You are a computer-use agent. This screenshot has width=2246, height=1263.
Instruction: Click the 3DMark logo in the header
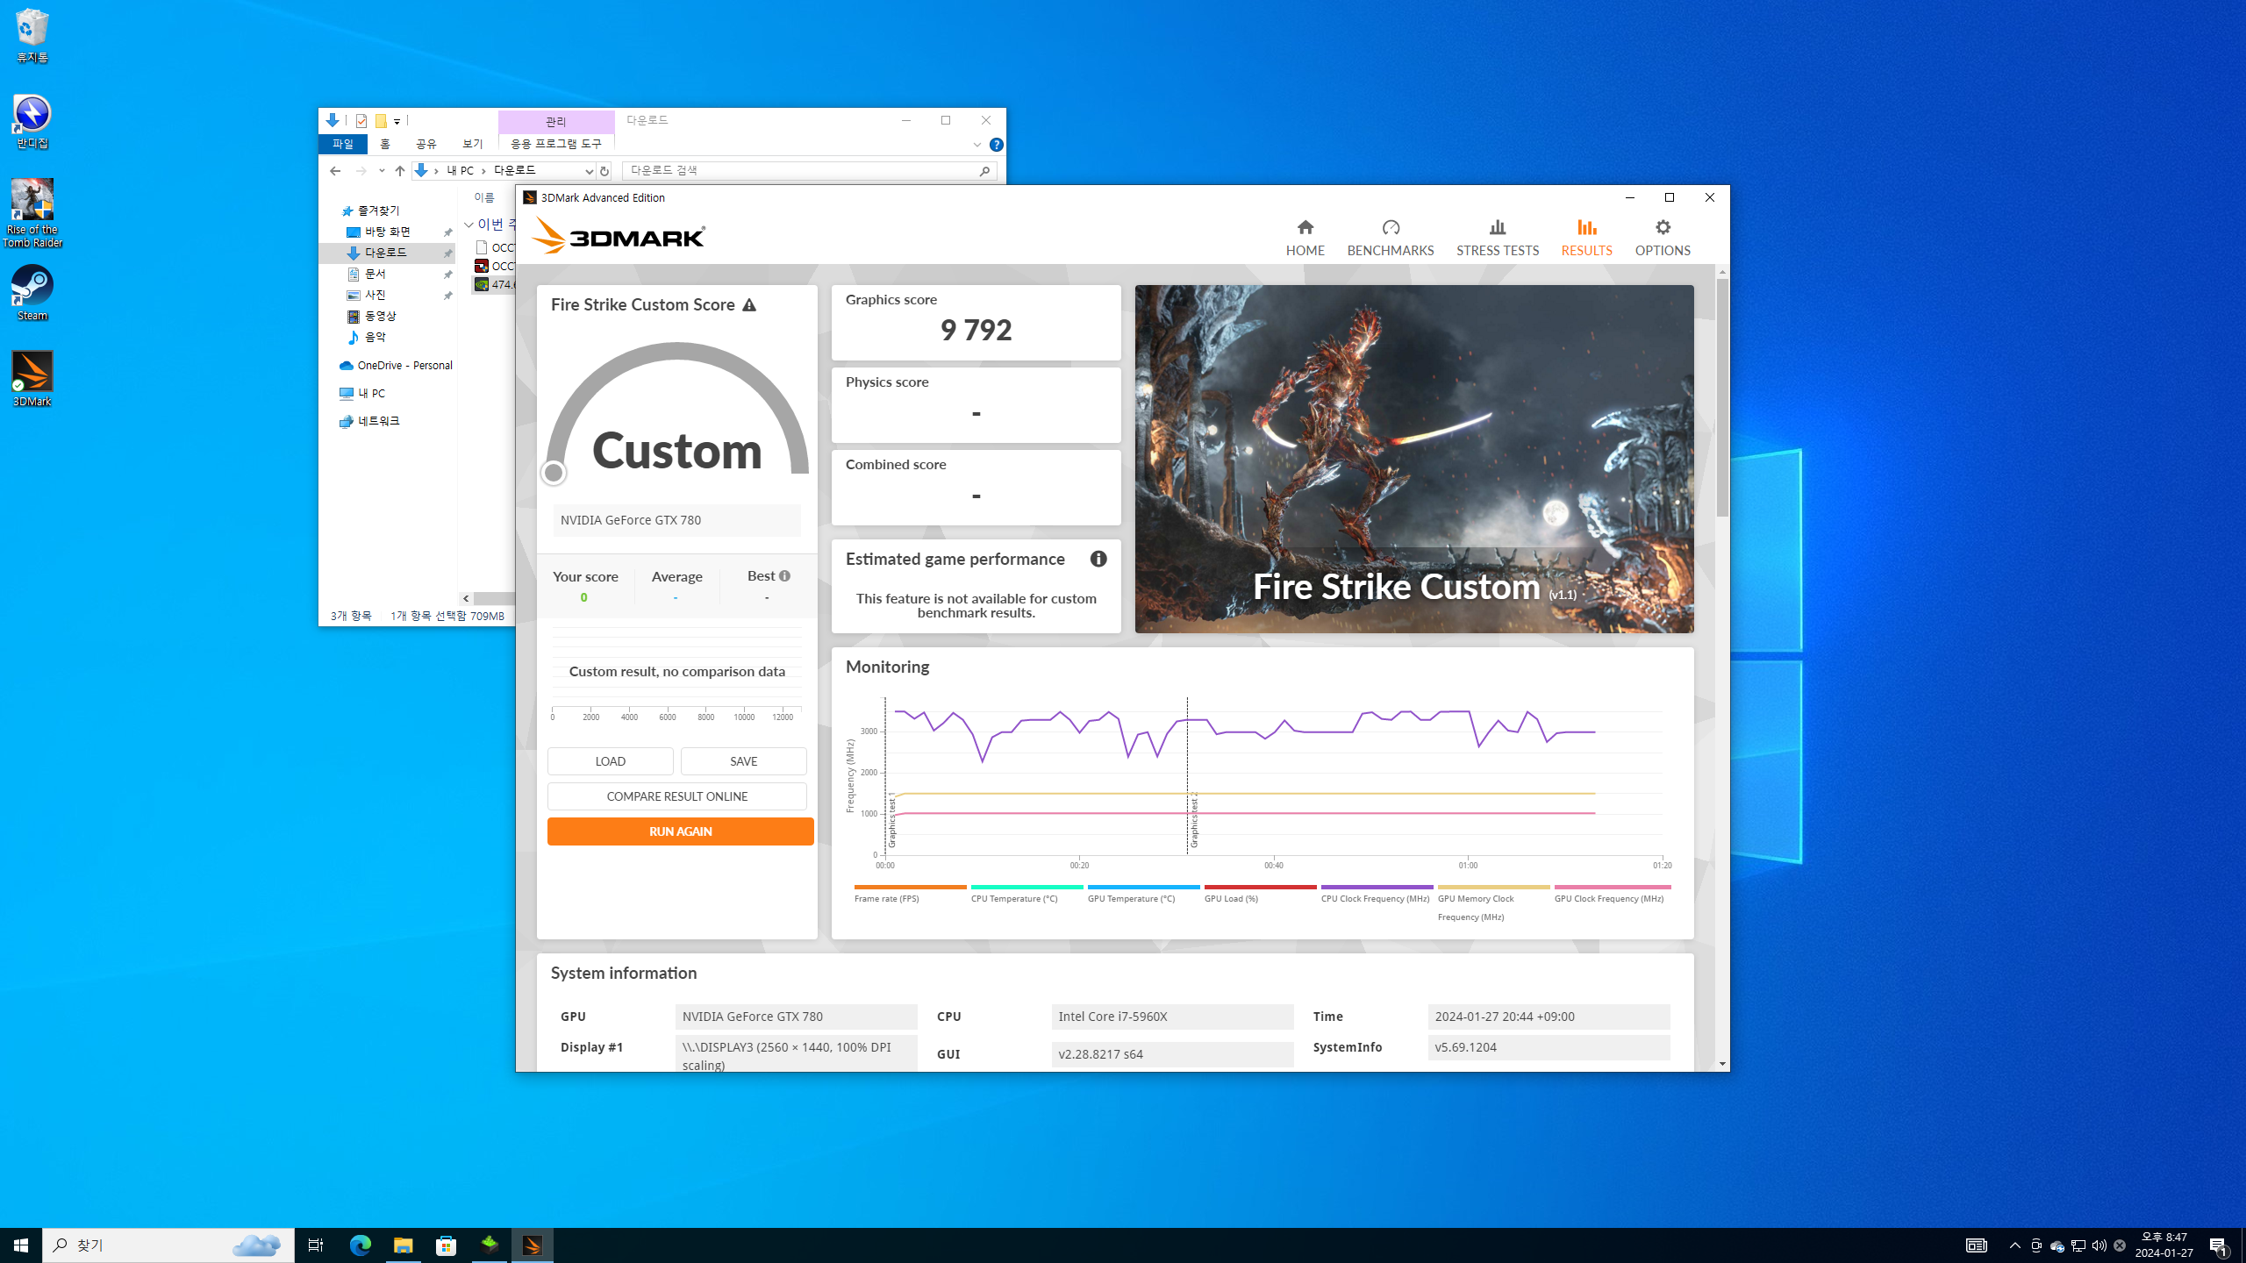tap(619, 236)
